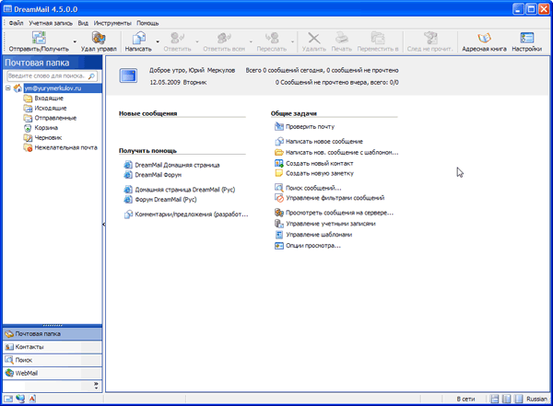Click the first layout icon next to Russian

[x=495, y=399]
